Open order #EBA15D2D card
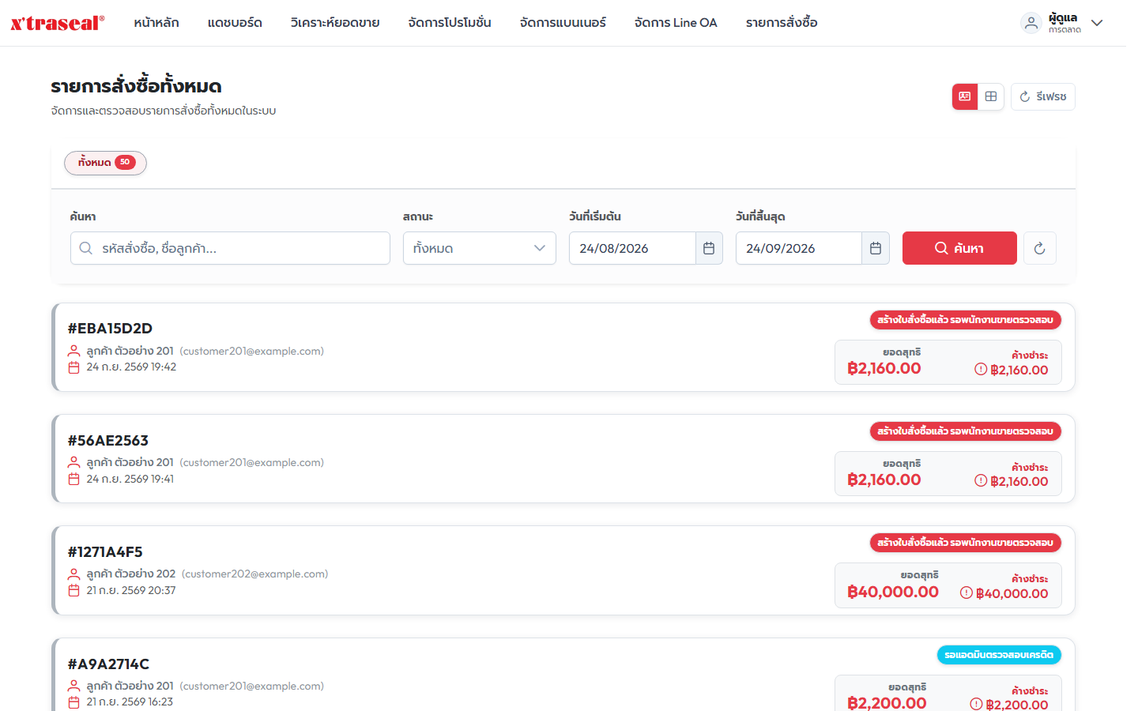Screen dimensions: 1138x711 [x=563, y=348]
